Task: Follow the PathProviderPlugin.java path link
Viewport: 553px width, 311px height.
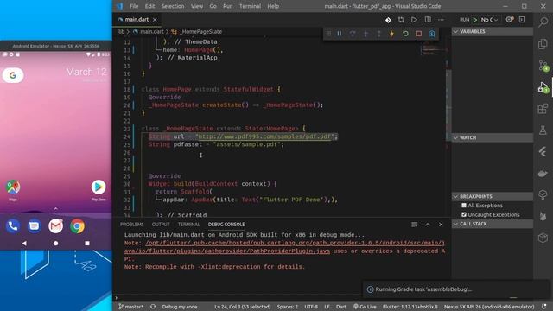Action: tap(284, 247)
